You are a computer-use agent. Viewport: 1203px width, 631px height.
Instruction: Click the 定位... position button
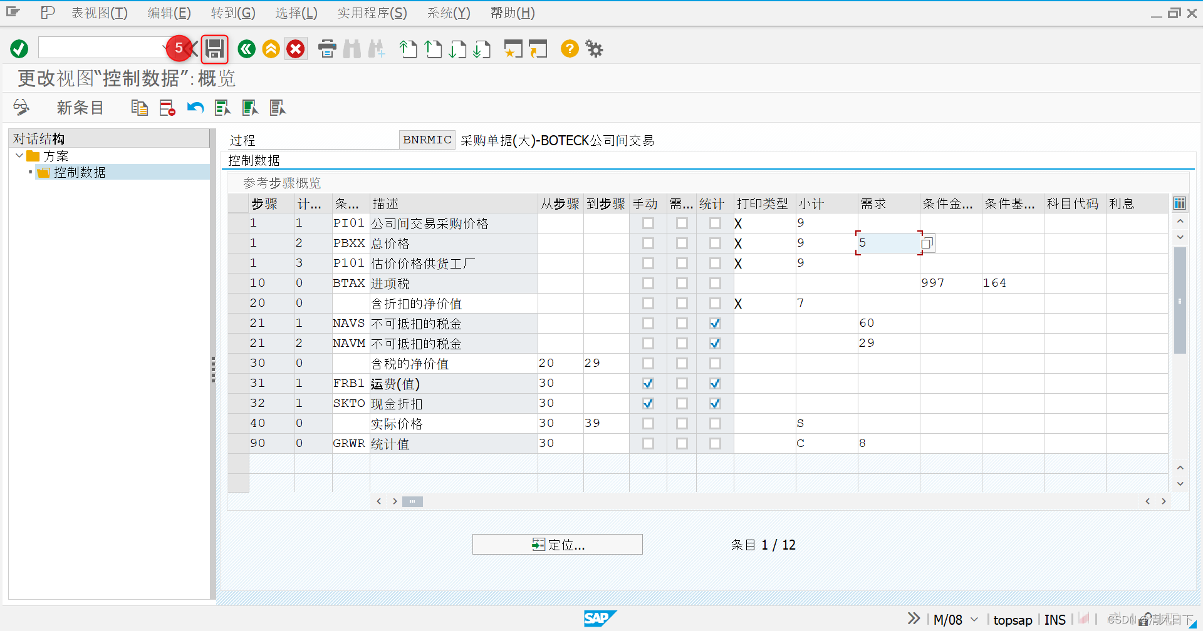point(558,545)
